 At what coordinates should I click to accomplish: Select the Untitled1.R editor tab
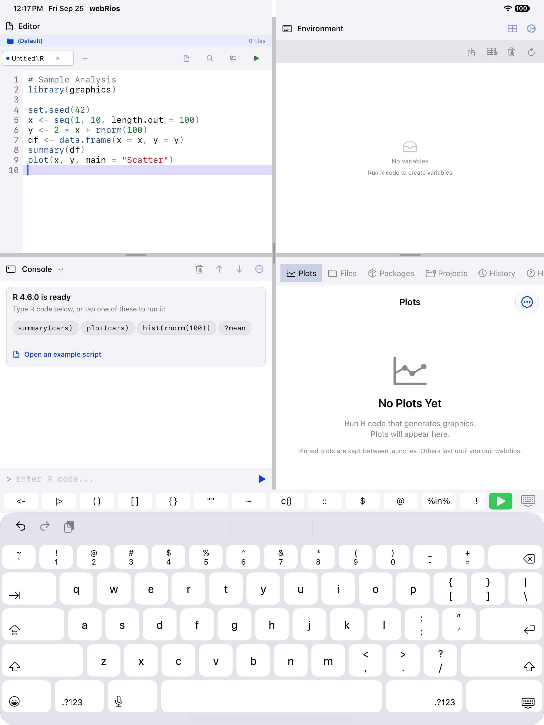(x=38, y=58)
